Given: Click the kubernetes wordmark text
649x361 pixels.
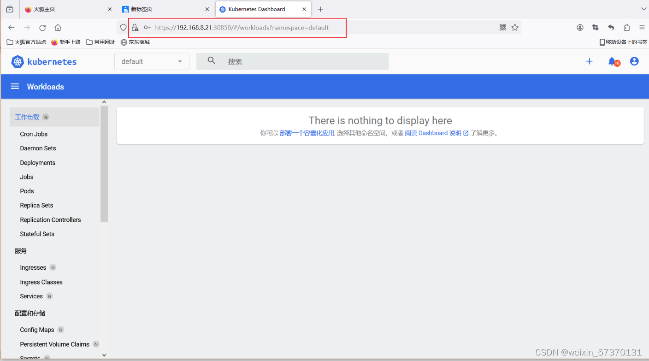Looking at the screenshot, I should [x=52, y=62].
